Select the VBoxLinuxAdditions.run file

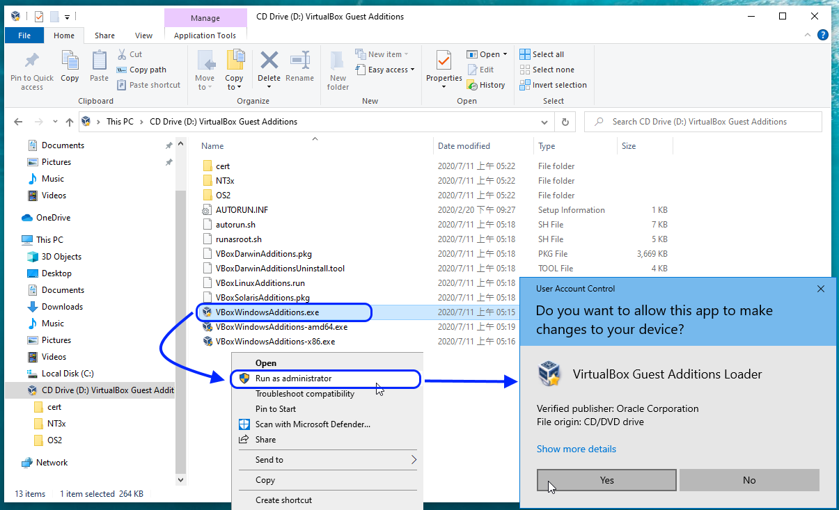260,283
